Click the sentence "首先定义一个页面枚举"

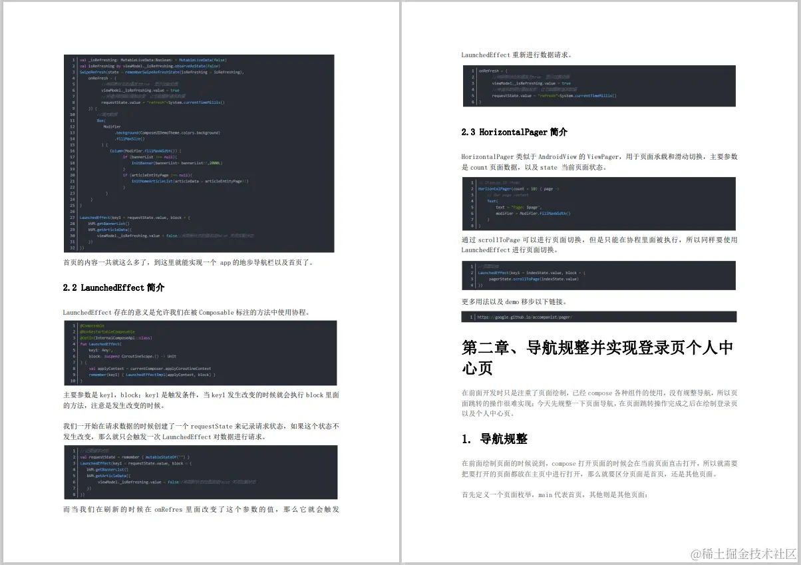[x=554, y=495]
